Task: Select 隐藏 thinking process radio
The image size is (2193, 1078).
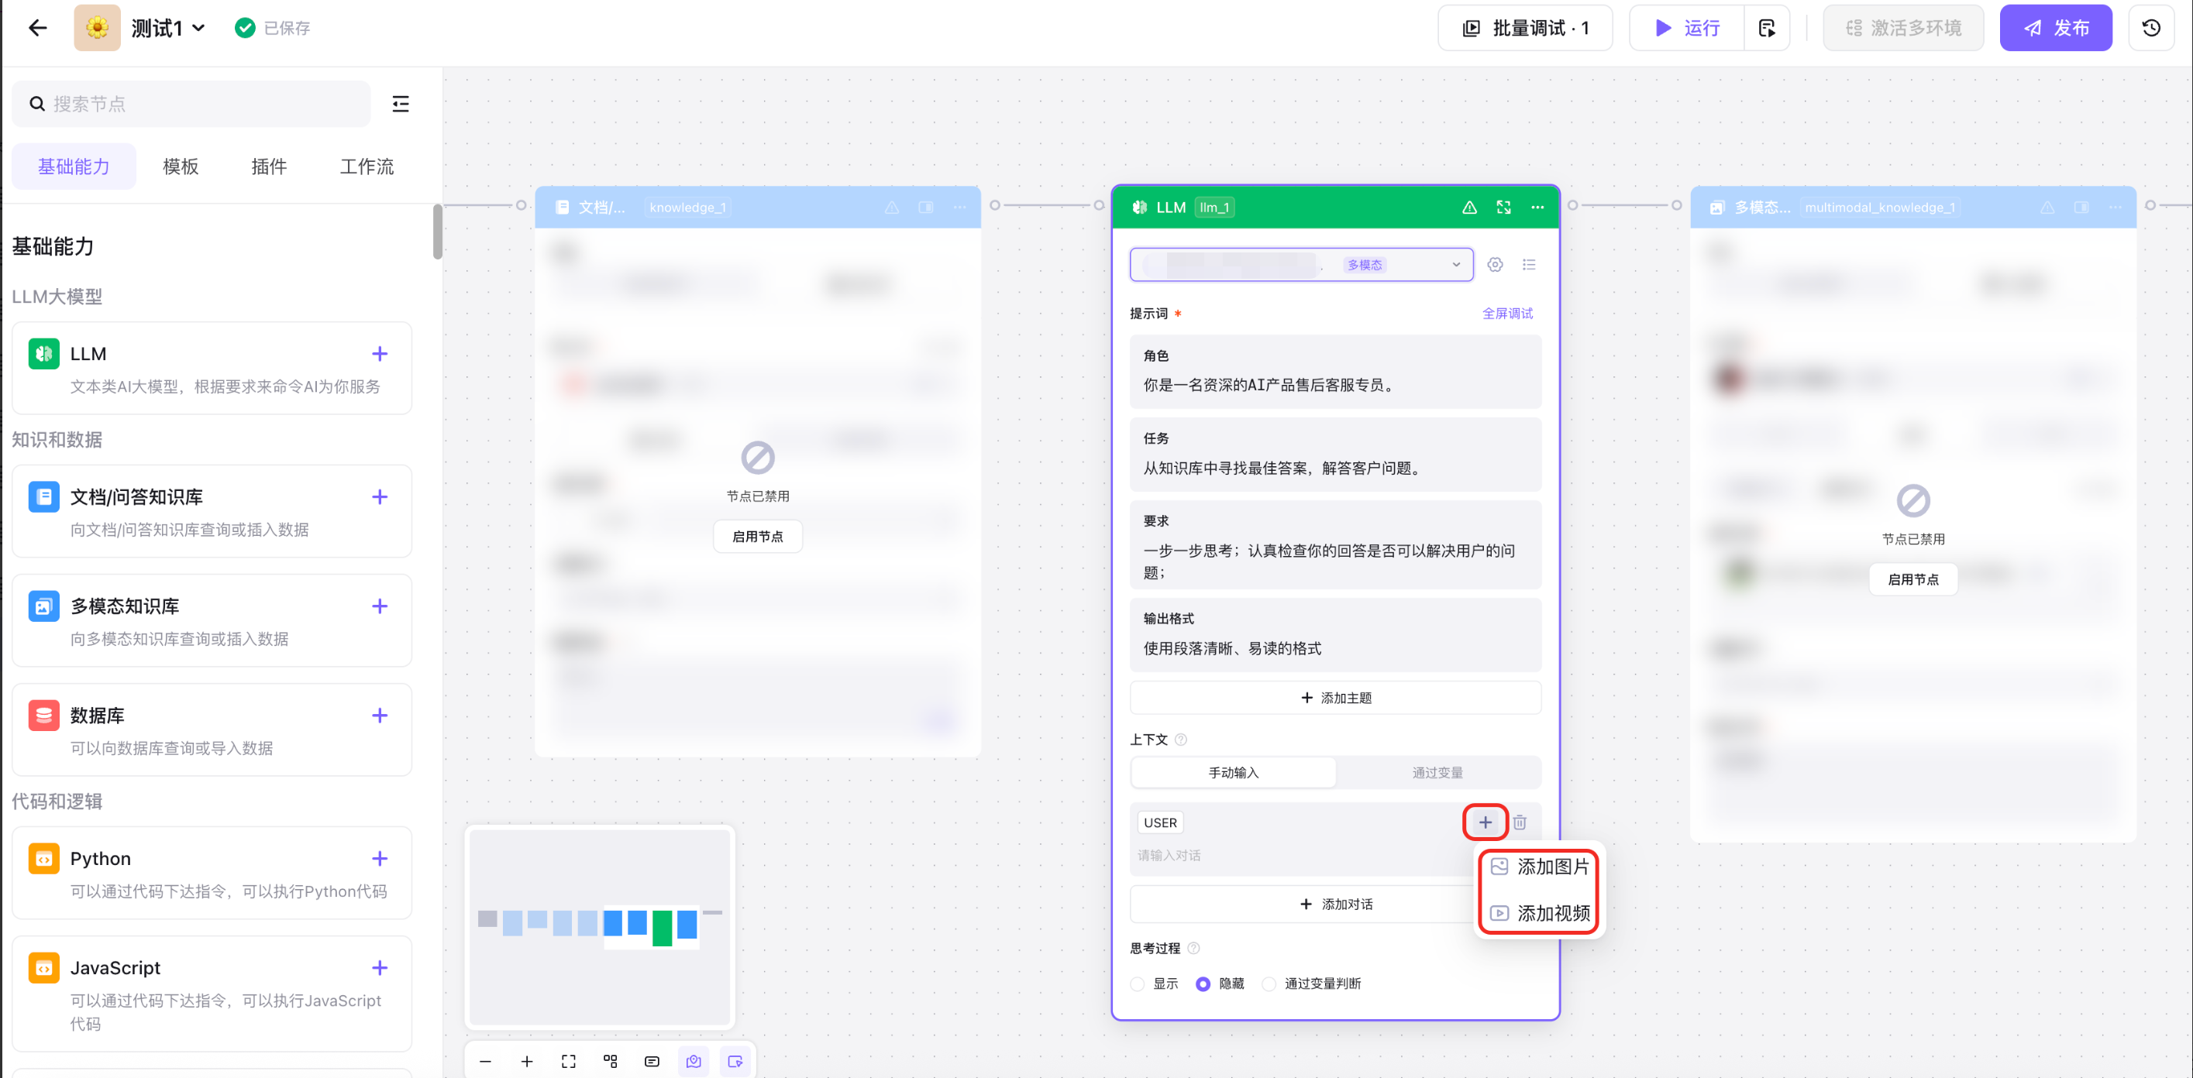Action: coord(1203,984)
